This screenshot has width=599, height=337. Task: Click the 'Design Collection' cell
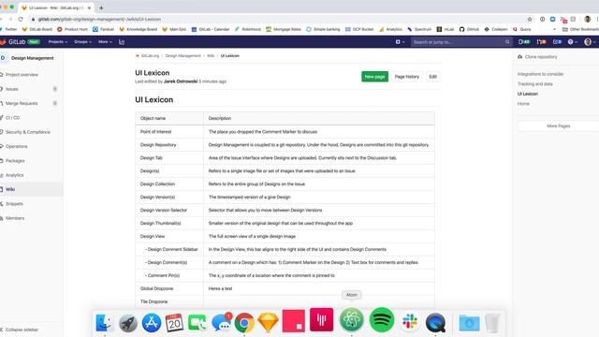(x=169, y=183)
